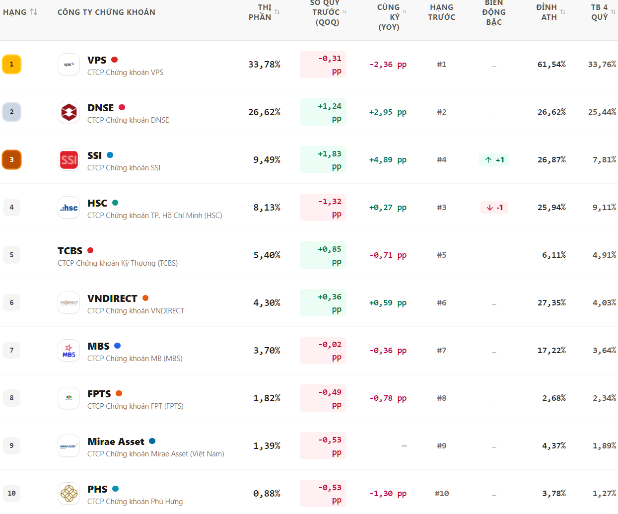Viewport: 618px width, 514px height.
Task: Sort by CÙNG KỲ (YOY) column
Action: [391, 17]
